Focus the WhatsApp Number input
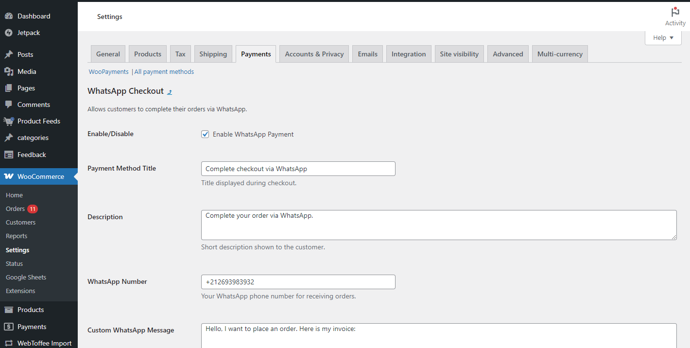The height and width of the screenshot is (348, 690). click(x=298, y=282)
